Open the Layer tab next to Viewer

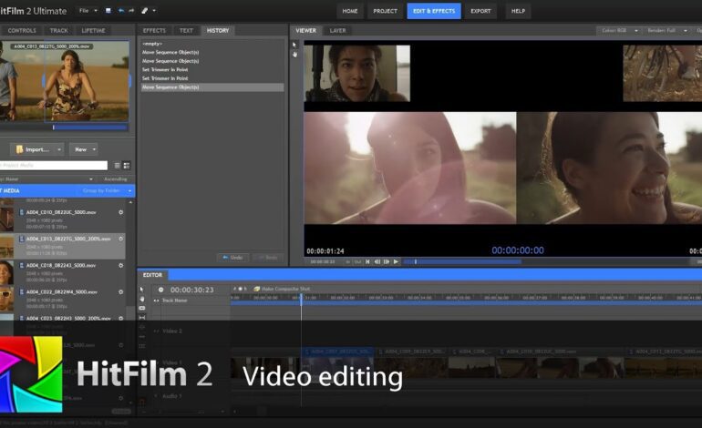[x=337, y=30]
